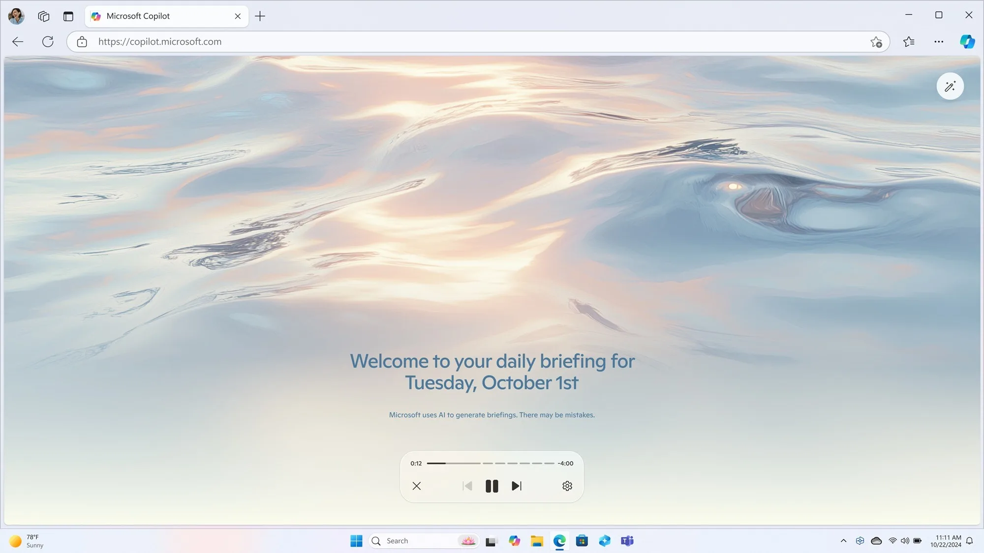Navigate back to previous page
984x553 pixels.
[17, 41]
